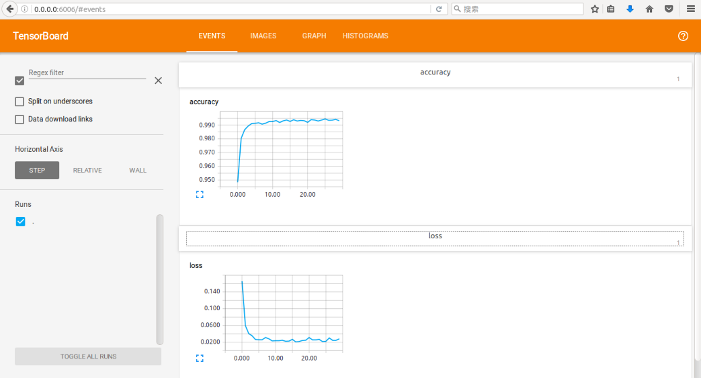
Task: Switch to the HISTOGRAMS tab
Action: (365, 36)
